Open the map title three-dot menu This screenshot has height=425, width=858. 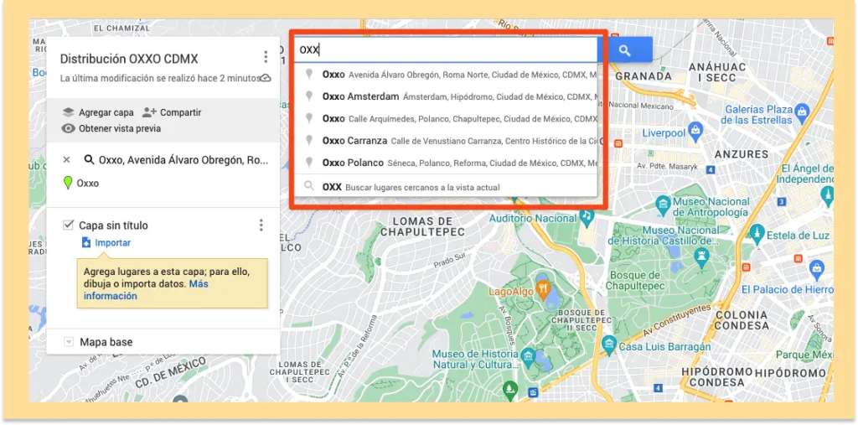266,57
